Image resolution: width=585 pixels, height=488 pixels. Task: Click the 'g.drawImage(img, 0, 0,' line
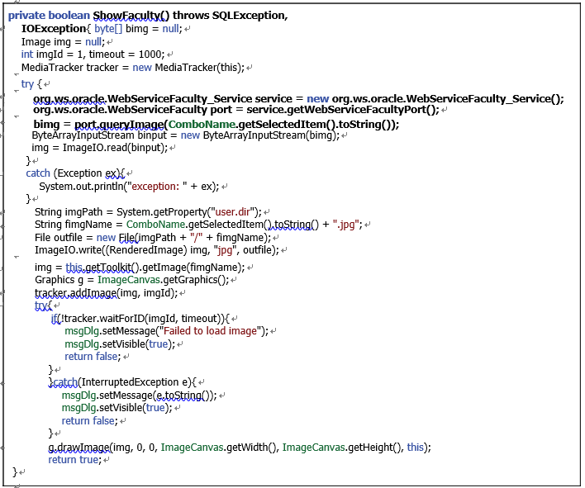click(240, 447)
